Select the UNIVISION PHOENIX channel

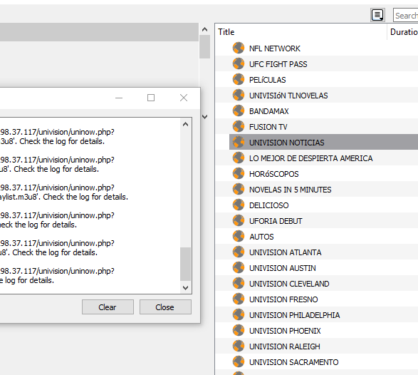point(285,331)
